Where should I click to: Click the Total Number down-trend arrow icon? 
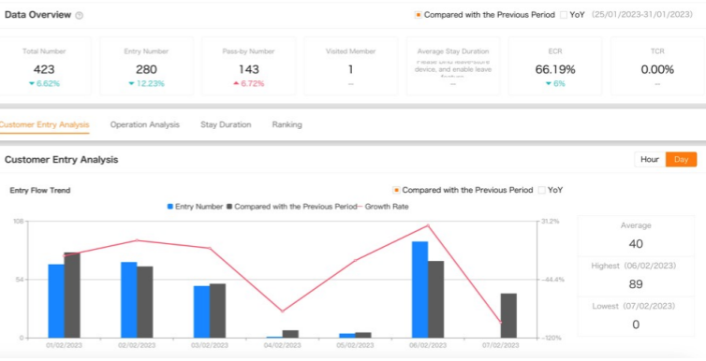(32, 83)
